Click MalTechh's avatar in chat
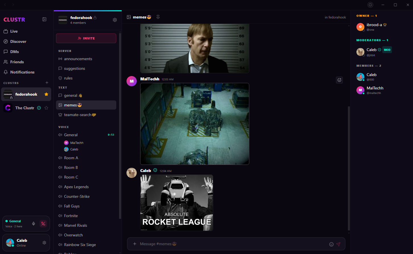 [x=132, y=81]
